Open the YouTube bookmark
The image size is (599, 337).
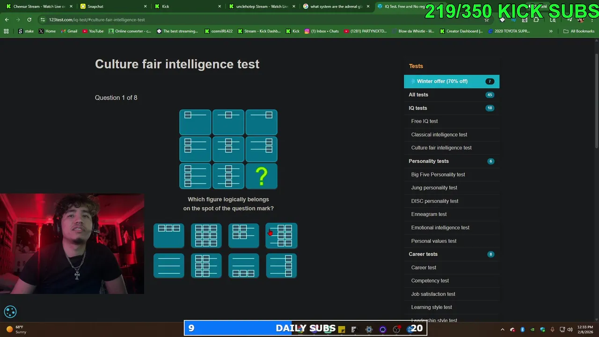[x=93, y=31]
